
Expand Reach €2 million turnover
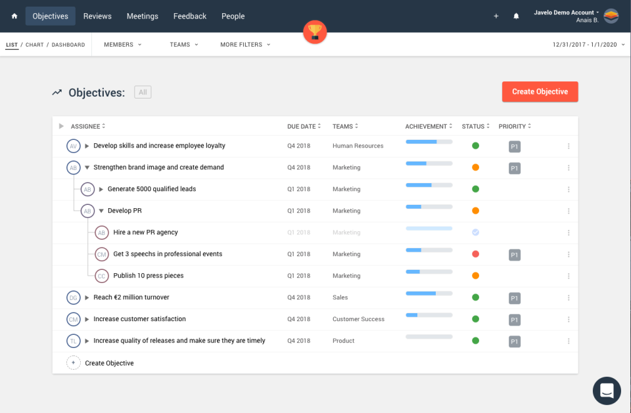(87, 297)
